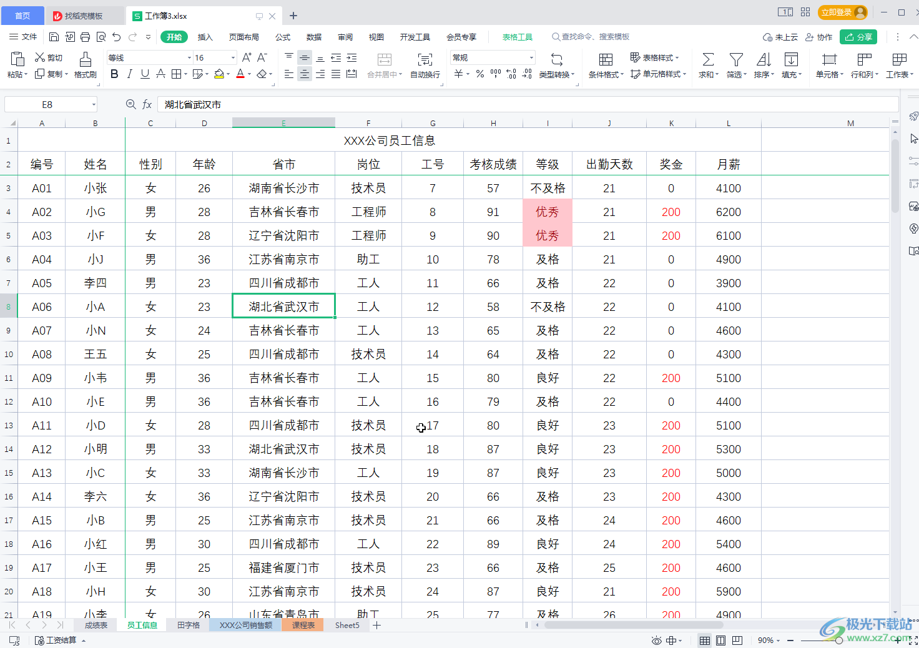Add a new sheet with plus button
The height and width of the screenshot is (648, 919).
pos(377,625)
